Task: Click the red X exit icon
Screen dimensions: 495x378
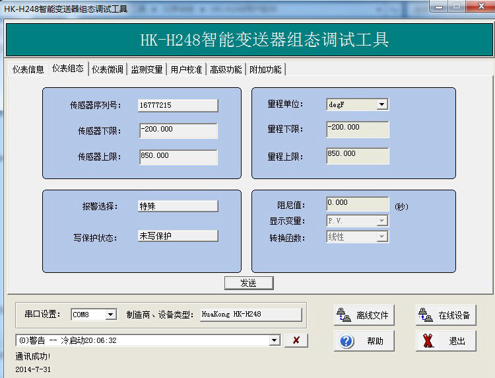Action: click(x=428, y=341)
